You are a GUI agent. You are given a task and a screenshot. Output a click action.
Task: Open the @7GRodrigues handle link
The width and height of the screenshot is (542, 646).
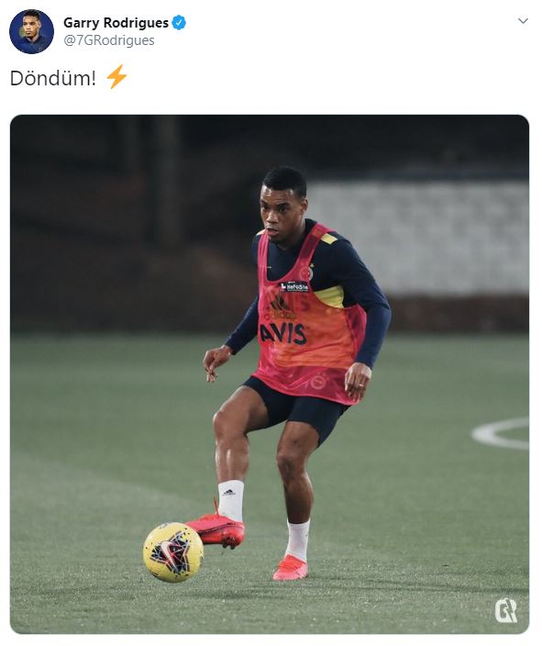coord(109,40)
